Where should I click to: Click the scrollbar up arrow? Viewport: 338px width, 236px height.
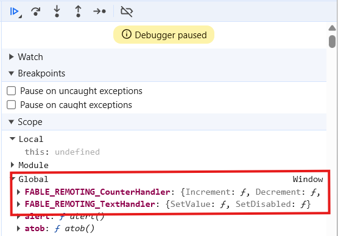pos(332,28)
